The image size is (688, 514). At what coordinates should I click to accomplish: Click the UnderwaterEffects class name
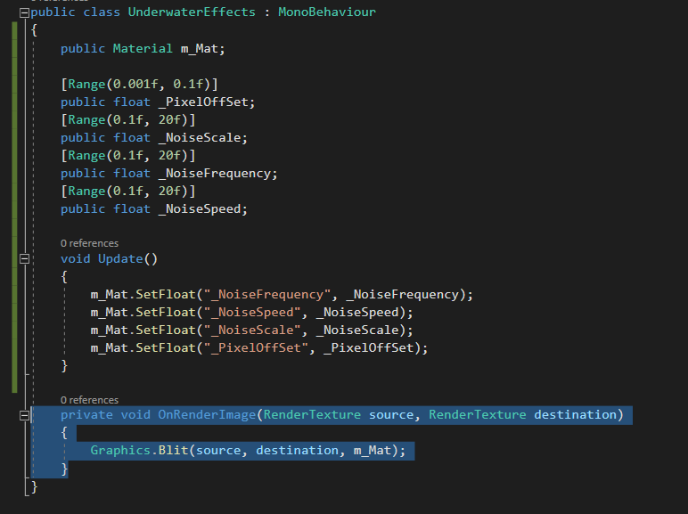(192, 12)
